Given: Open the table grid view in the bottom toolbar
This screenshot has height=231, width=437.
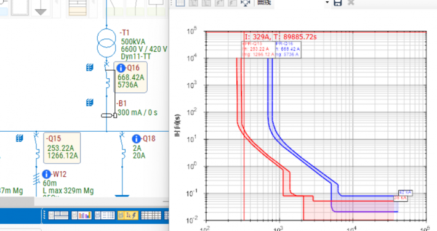Looking at the screenshot, I should (151, 215).
